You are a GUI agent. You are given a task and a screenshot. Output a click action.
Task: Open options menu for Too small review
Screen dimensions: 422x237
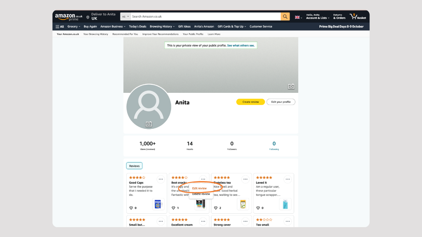[x=288, y=221]
